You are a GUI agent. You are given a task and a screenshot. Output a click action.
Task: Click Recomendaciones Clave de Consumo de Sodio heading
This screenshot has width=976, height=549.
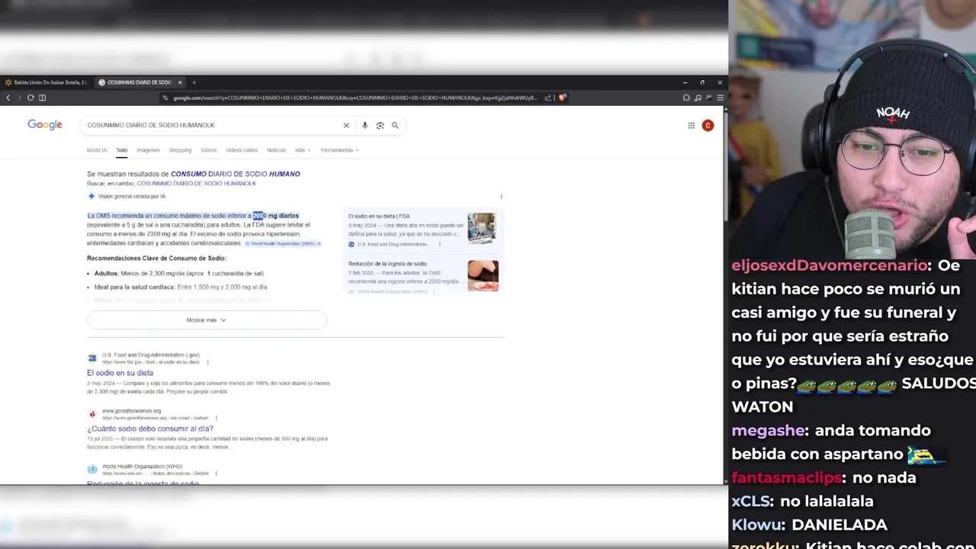(x=156, y=258)
